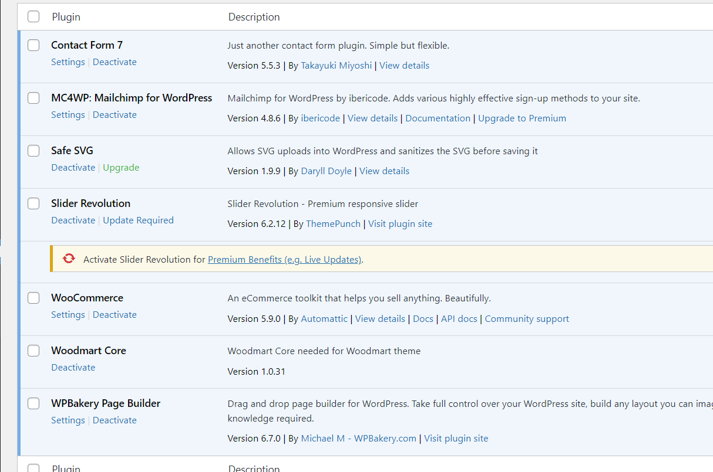
Task: Click the WooCommerce eCommerce toolkit description
Action: coord(359,298)
